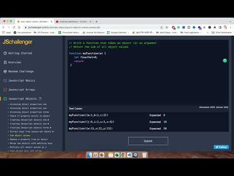Open 'Merge two objects with matching keys'
The image size is (234, 176).
click(x=31, y=143)
